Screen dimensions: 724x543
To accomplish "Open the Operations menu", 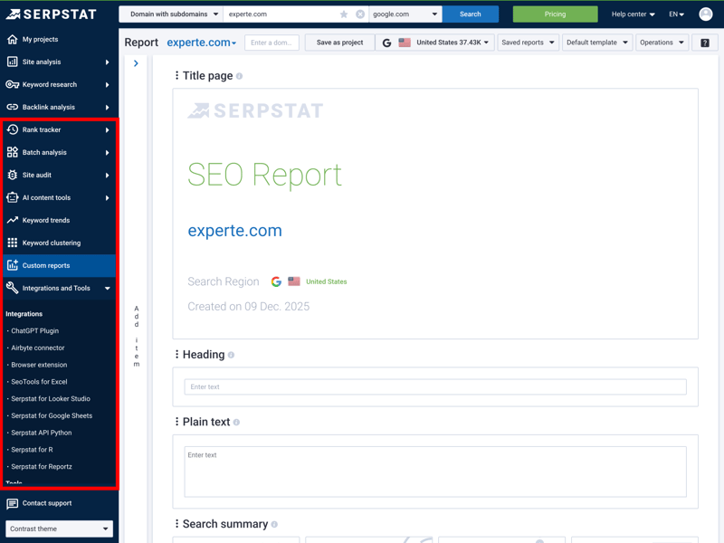I will tap(662, 43).
